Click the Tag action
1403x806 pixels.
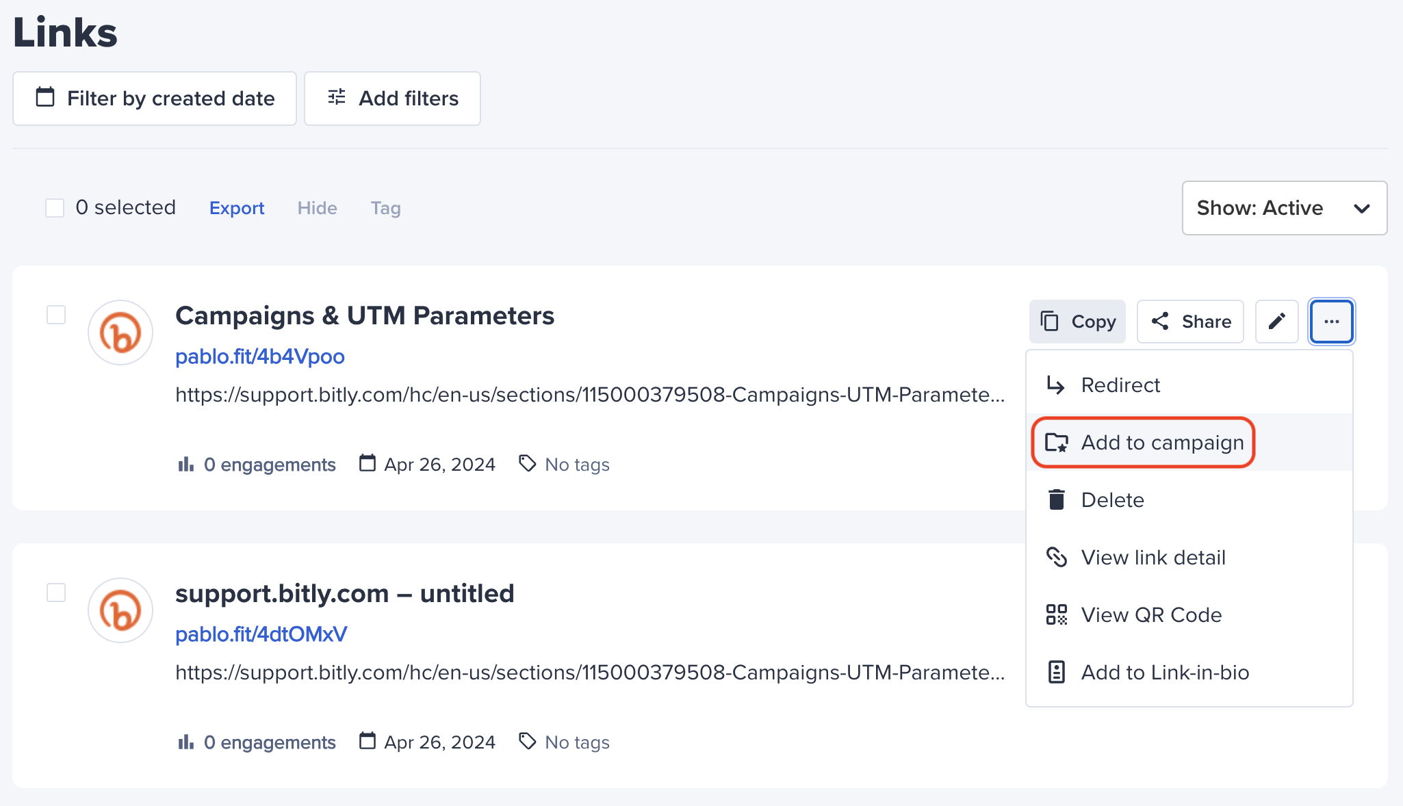(x=386, y=208)
